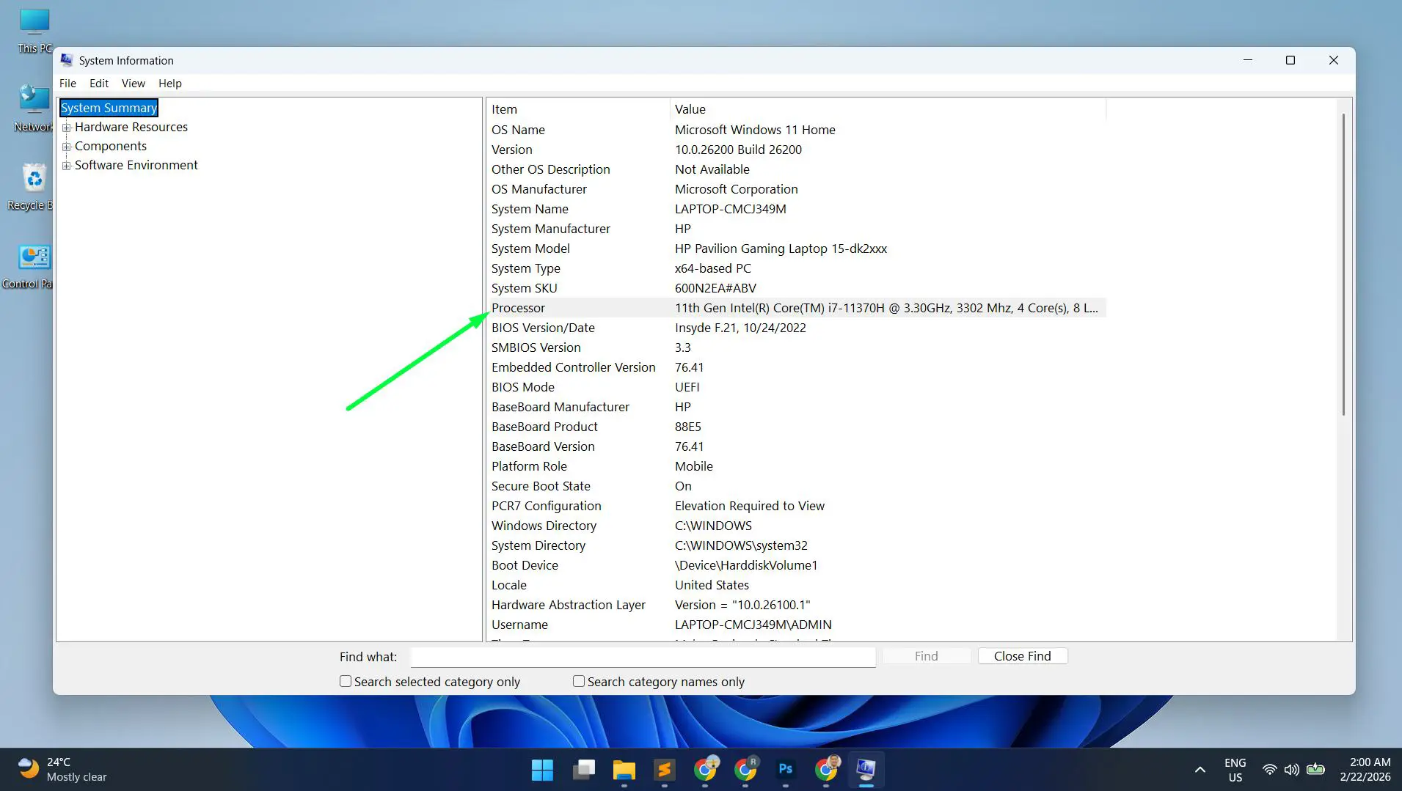1402x791 pixels.
Task: Open Photoshop from the taskbar
Action: pyautogui.click(x=786, y=770)
